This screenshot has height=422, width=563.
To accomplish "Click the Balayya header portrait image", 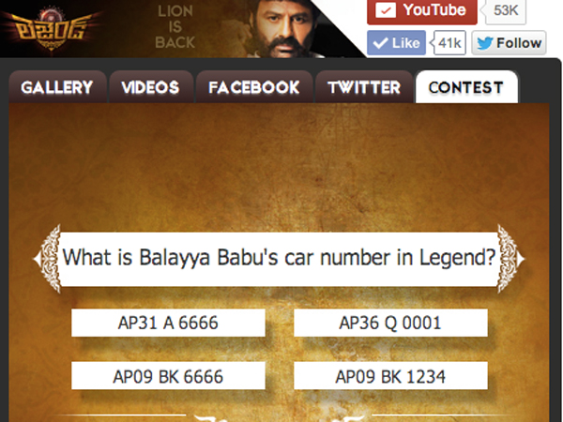I will [x=283, y=29].
